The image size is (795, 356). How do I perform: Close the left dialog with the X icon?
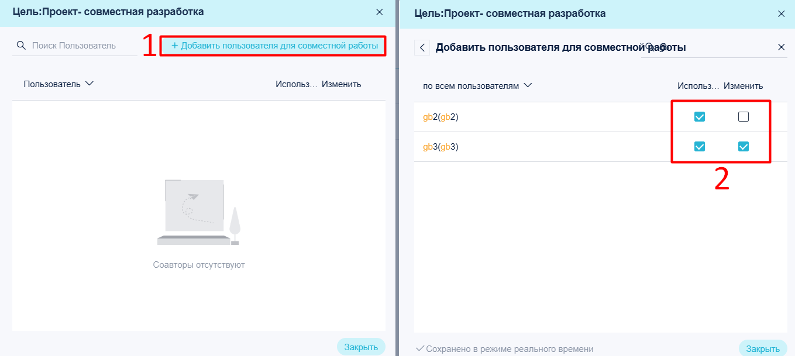(380, 12)
